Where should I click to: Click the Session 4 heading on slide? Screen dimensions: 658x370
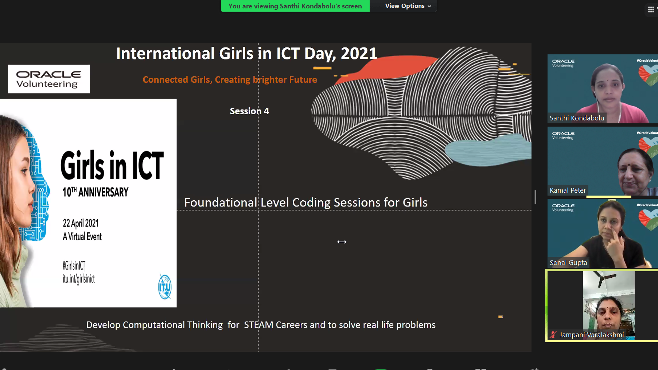pos(249,111)
